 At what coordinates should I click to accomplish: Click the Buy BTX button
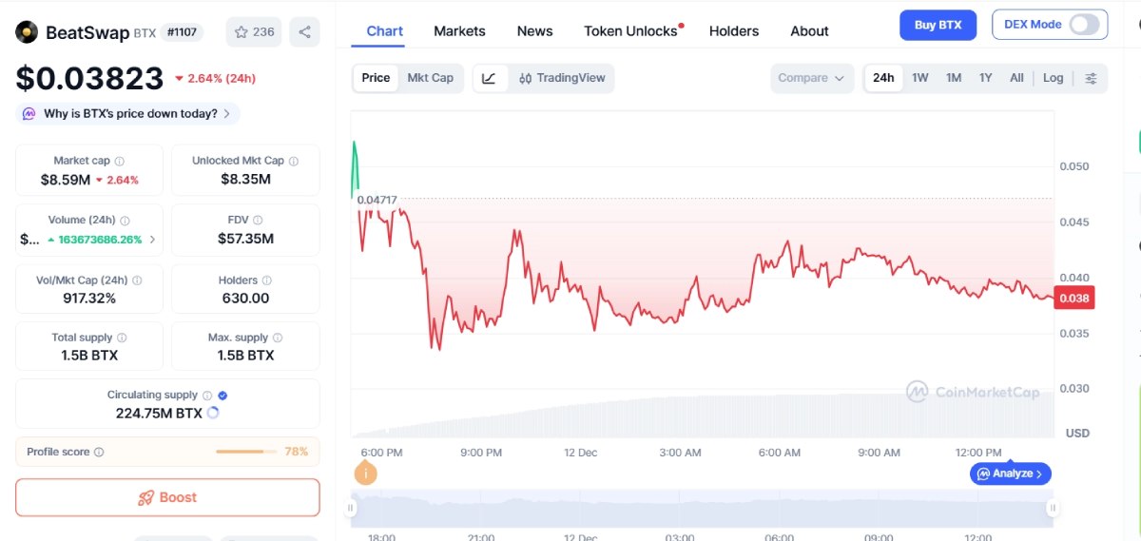938,25
